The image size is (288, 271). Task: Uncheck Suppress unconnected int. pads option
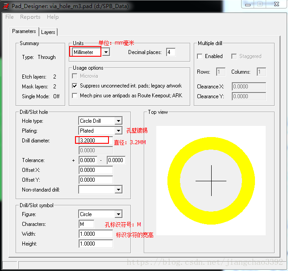tap(75, 86)
